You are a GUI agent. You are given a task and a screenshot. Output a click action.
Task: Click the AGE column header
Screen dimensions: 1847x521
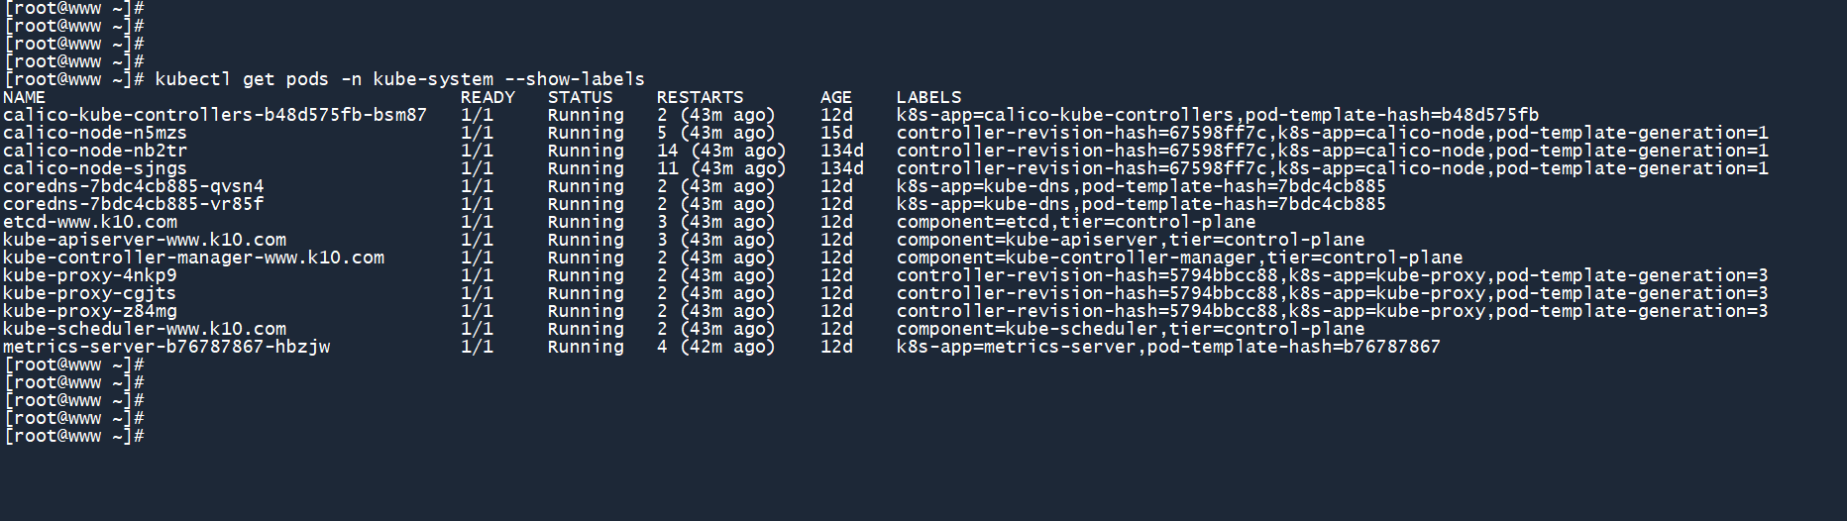(835, 97)
